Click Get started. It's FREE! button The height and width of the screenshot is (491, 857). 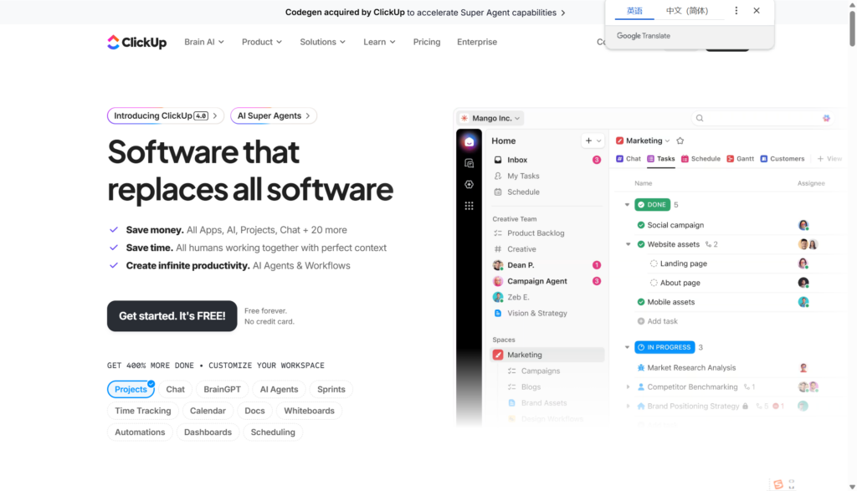(x=172, y=315)
